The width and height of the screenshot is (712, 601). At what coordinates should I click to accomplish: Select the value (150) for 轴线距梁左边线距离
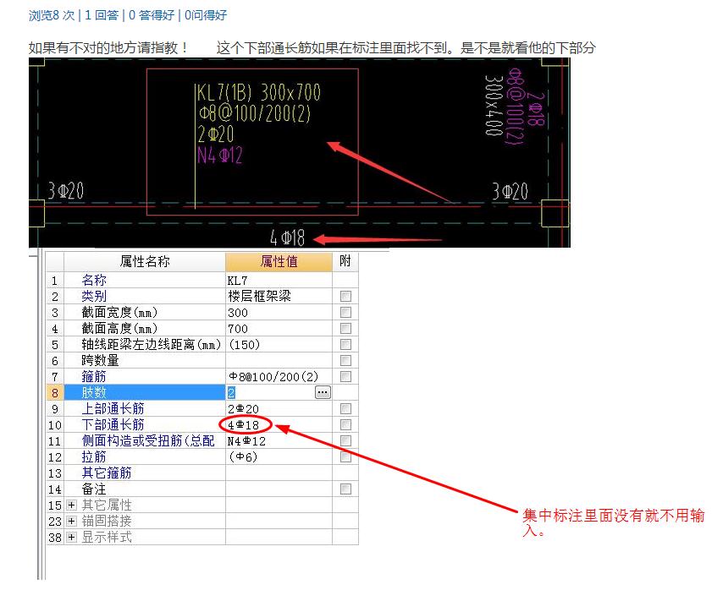tap(245, 345)
